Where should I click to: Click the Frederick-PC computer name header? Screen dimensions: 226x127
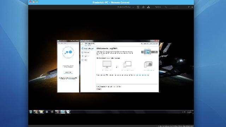(89, 43)
